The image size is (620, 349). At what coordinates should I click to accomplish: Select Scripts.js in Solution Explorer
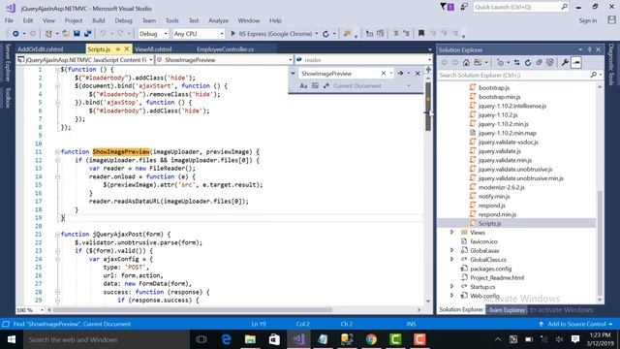click(x=490, y=224)
